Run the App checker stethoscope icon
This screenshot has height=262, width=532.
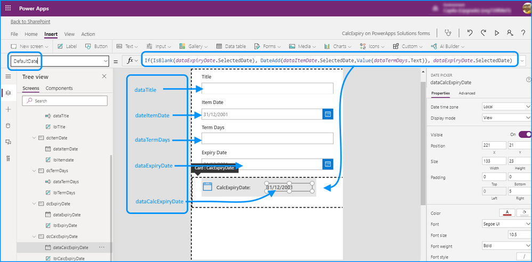[x=448, y=33]
